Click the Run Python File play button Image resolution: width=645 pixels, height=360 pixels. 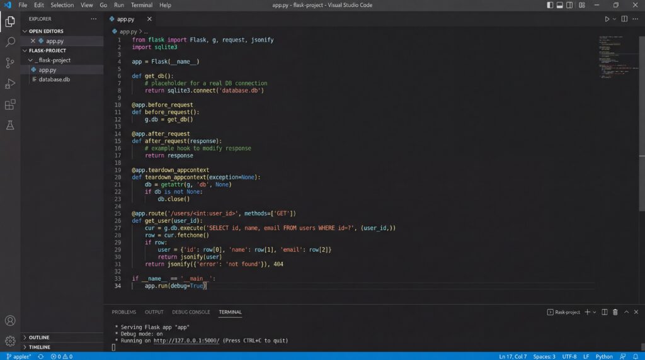(607, 19)
